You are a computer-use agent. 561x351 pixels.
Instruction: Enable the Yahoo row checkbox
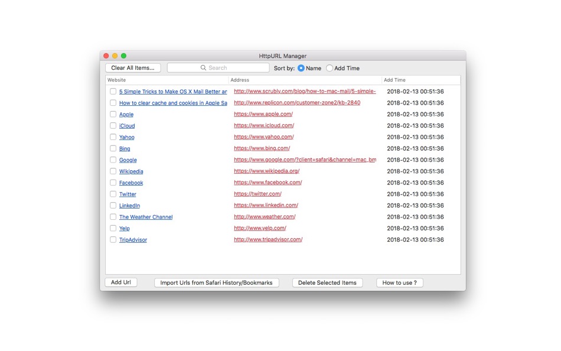(x=113, y=137)
